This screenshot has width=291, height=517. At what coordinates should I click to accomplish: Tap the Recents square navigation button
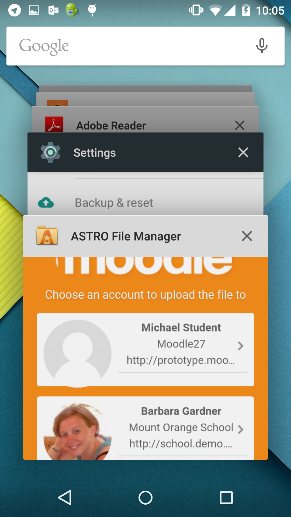coord(226,497)
